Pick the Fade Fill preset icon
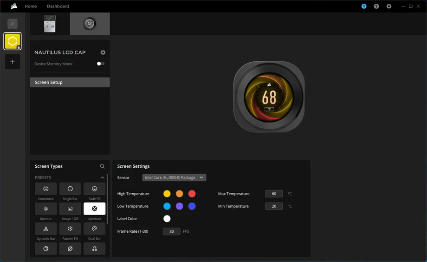 [94, 189]
